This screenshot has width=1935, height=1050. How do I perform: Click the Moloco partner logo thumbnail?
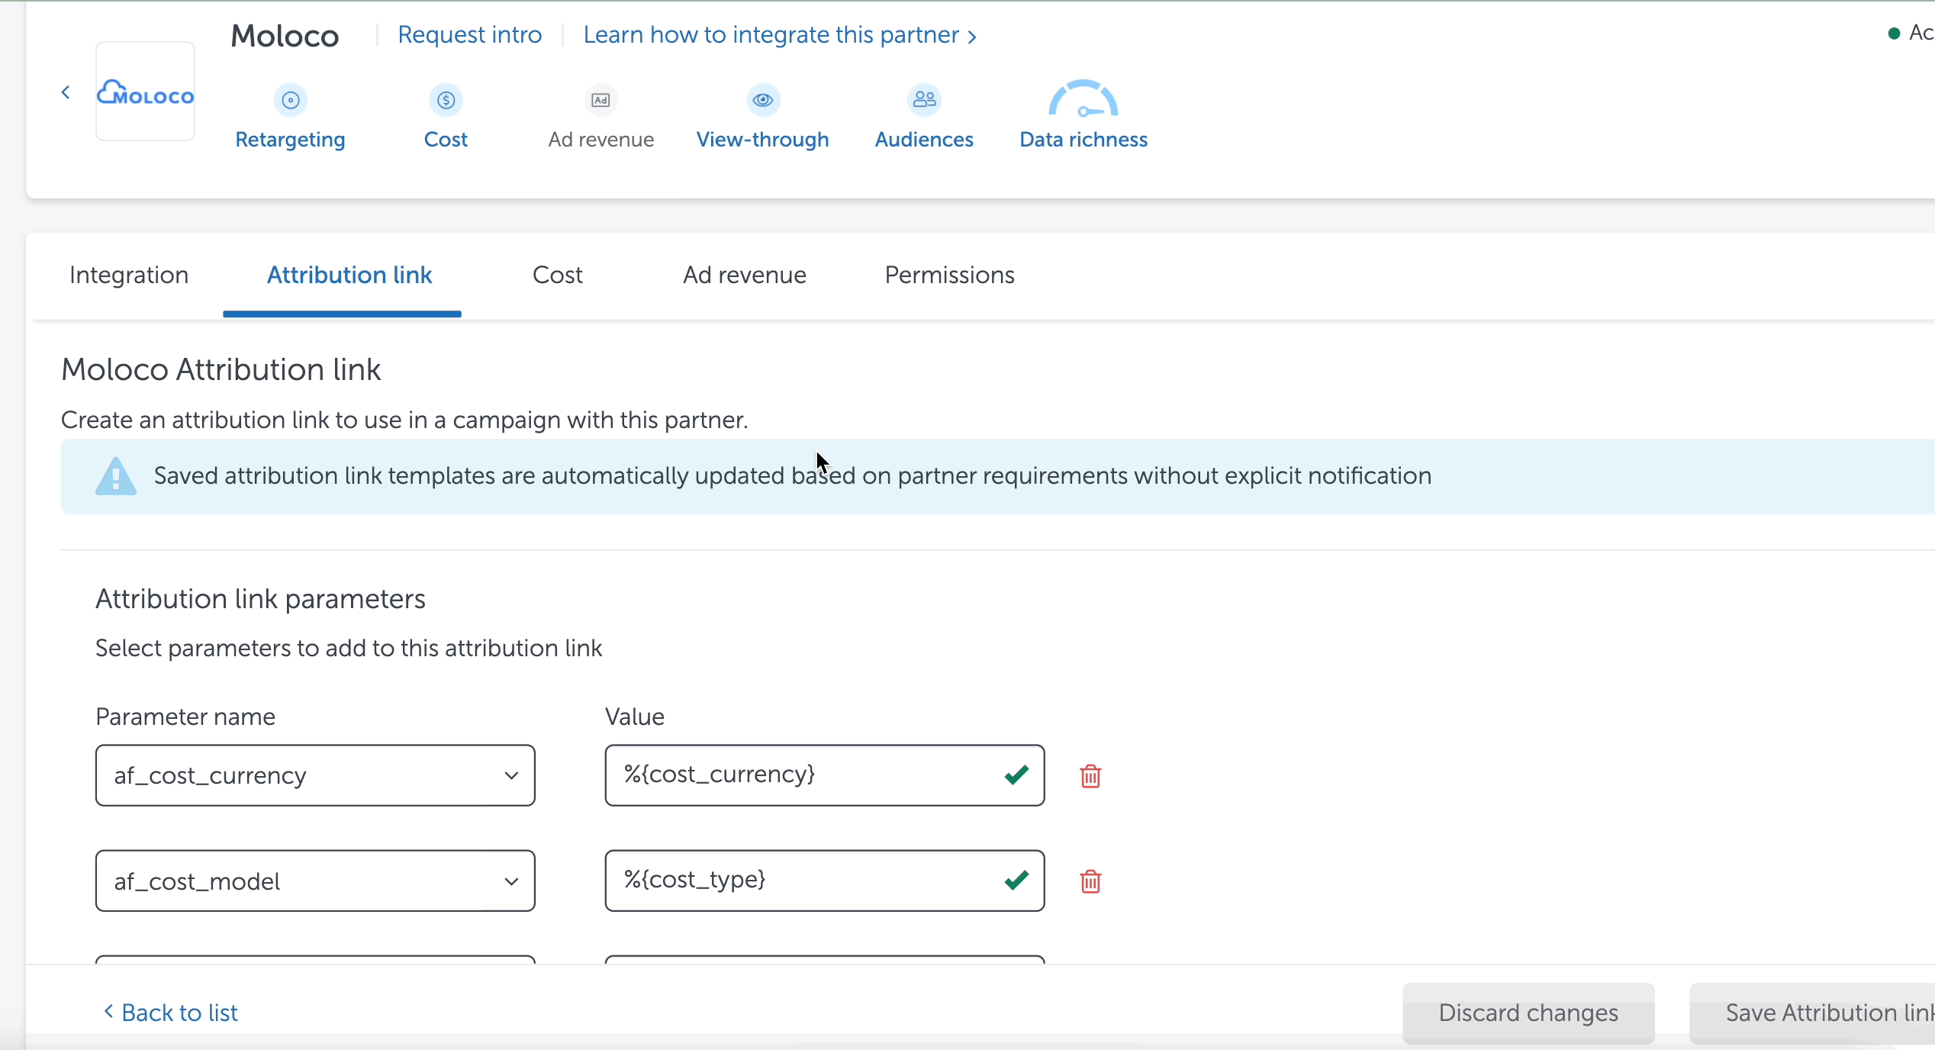click(x=145, y=92)
